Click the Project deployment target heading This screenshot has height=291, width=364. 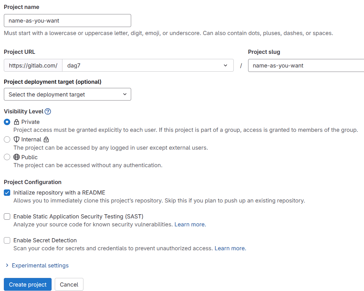53,82
